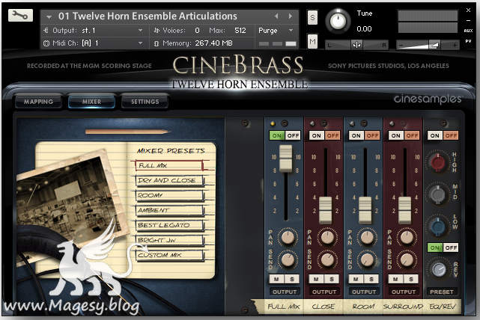
Task: Turn the grey MID EQ knob
Action: pyautogui.click(x=438, y=194)
